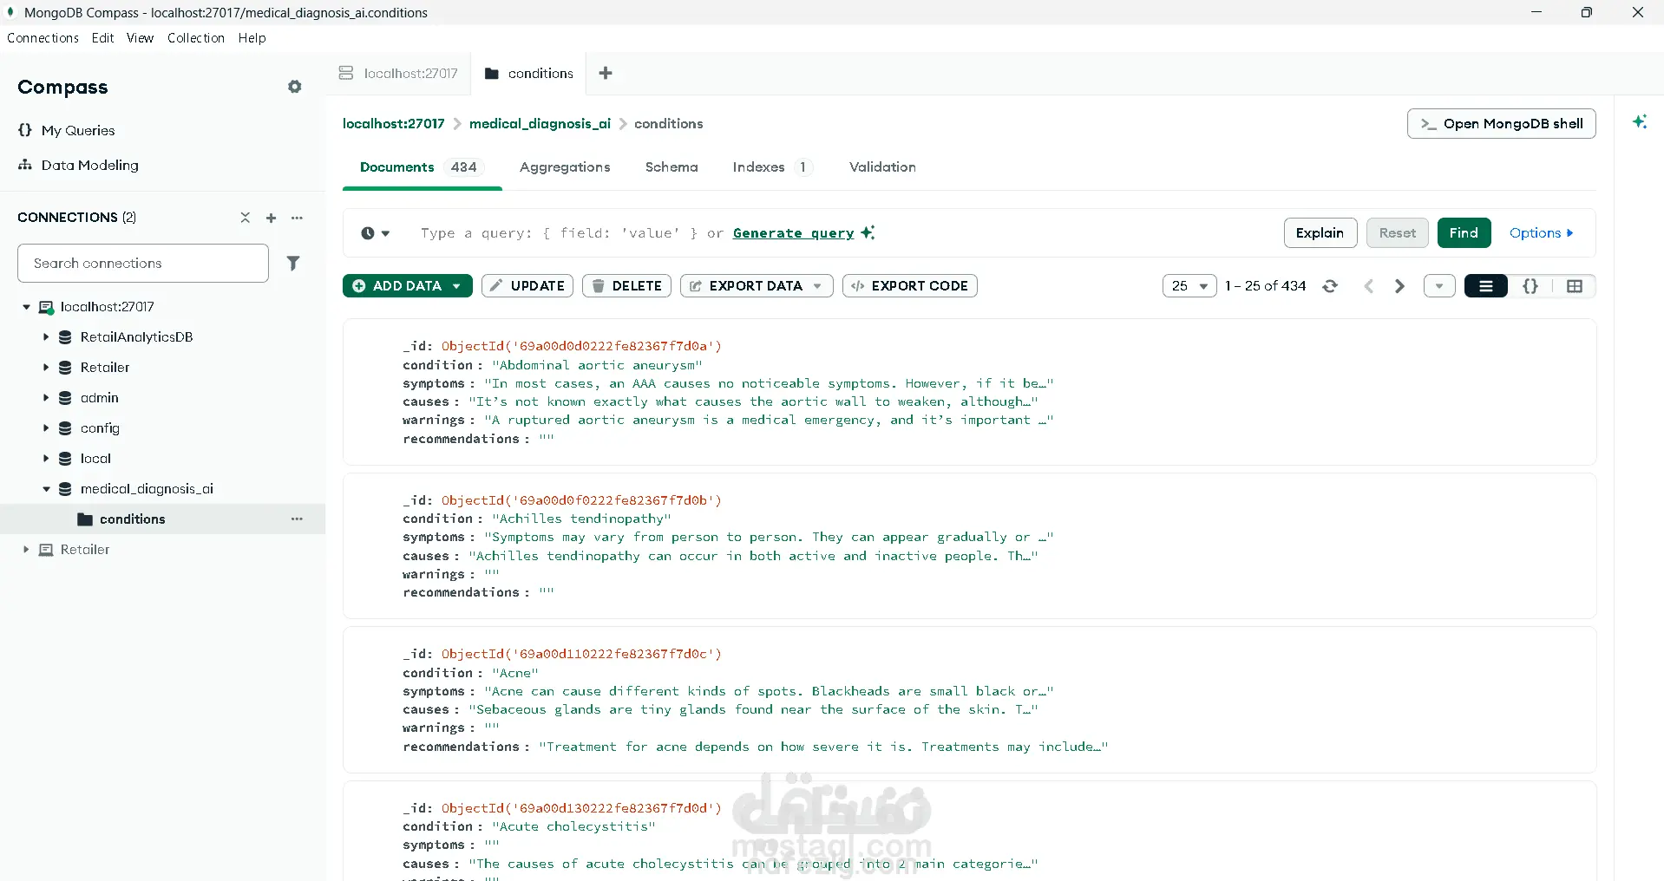Click the DELETE button
Screen dimensions: 1664x881
[626, 286]
